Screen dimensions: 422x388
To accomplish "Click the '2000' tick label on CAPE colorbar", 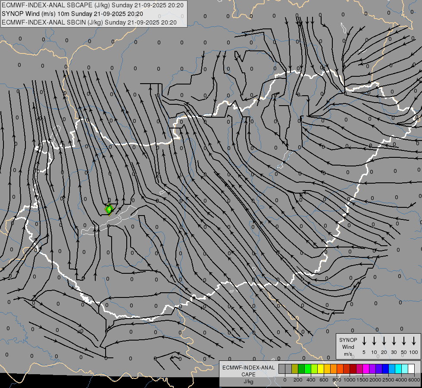I will (375, 380).
